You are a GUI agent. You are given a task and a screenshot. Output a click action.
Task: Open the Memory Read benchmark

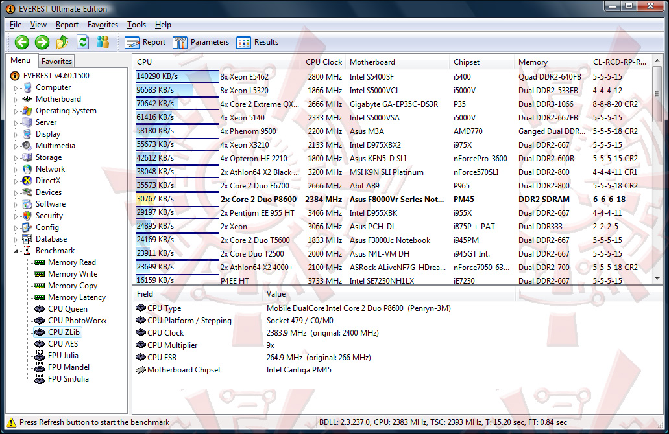71,262
